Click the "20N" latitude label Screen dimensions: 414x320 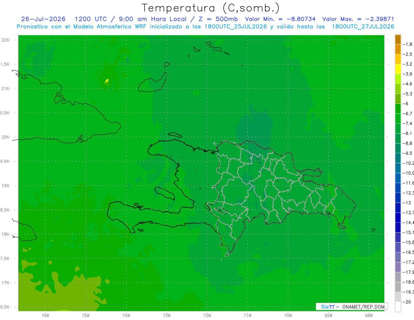pos(5,137)
